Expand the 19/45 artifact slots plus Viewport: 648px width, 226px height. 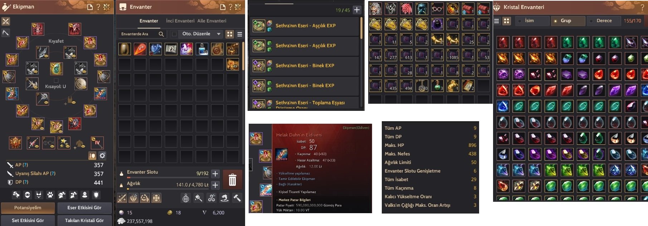click(357, 10)
